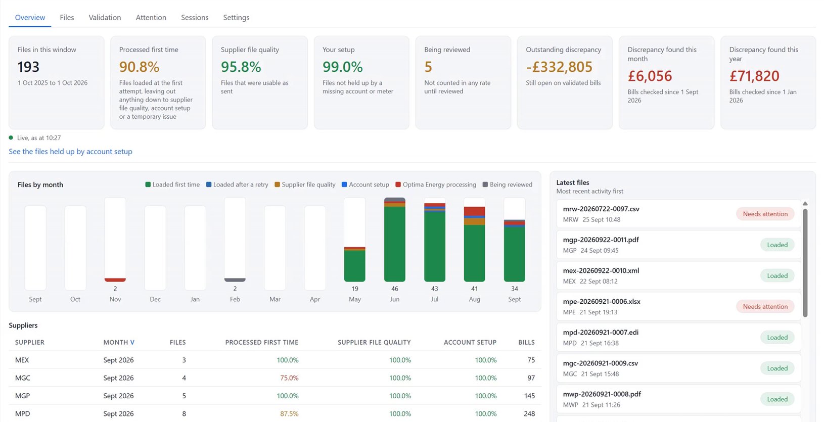Select the Settings tab
The height and width of the screenshot is (422, 824).
tap(236, 17)
